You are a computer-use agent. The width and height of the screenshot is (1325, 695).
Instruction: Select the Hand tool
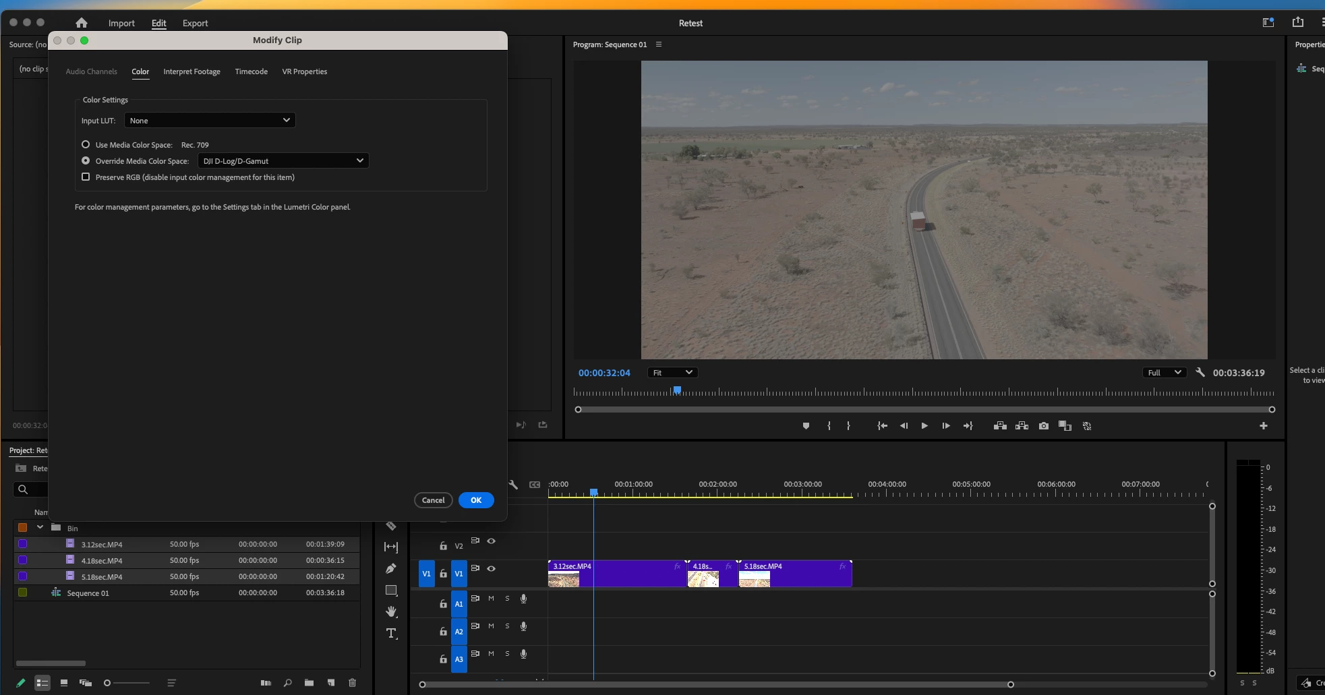pos(391,611)
